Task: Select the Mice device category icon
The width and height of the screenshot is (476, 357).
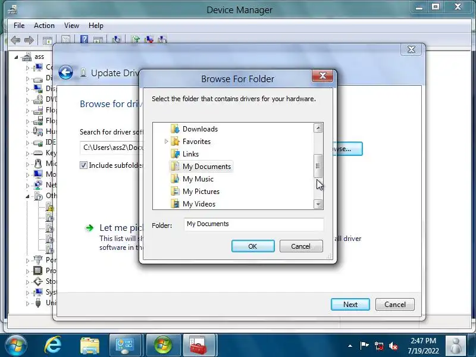Action: [38, 164]
